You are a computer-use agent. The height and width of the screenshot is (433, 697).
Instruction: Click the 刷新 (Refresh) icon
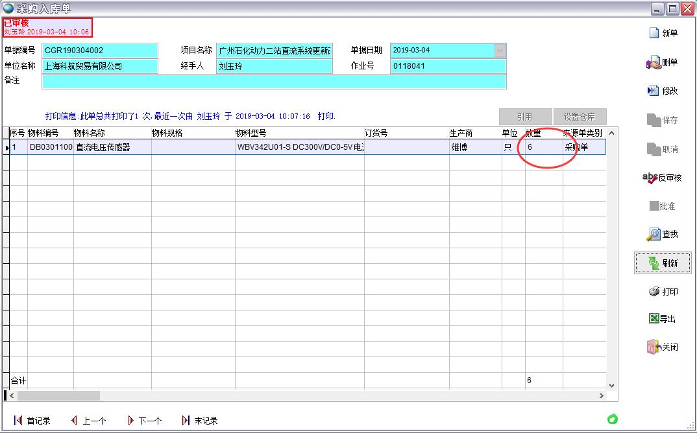(663, 263)
